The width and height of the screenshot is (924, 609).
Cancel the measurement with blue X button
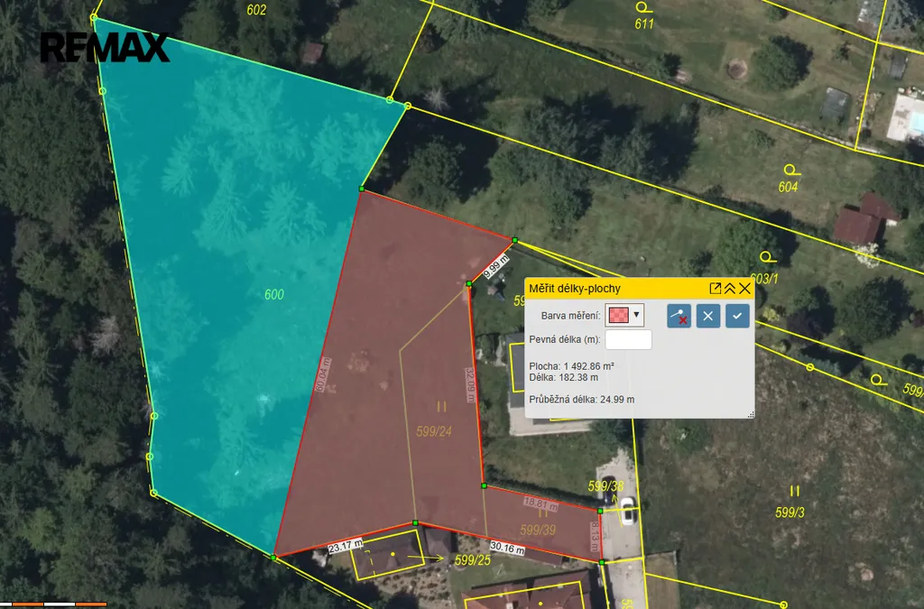(x=708, y=316)
